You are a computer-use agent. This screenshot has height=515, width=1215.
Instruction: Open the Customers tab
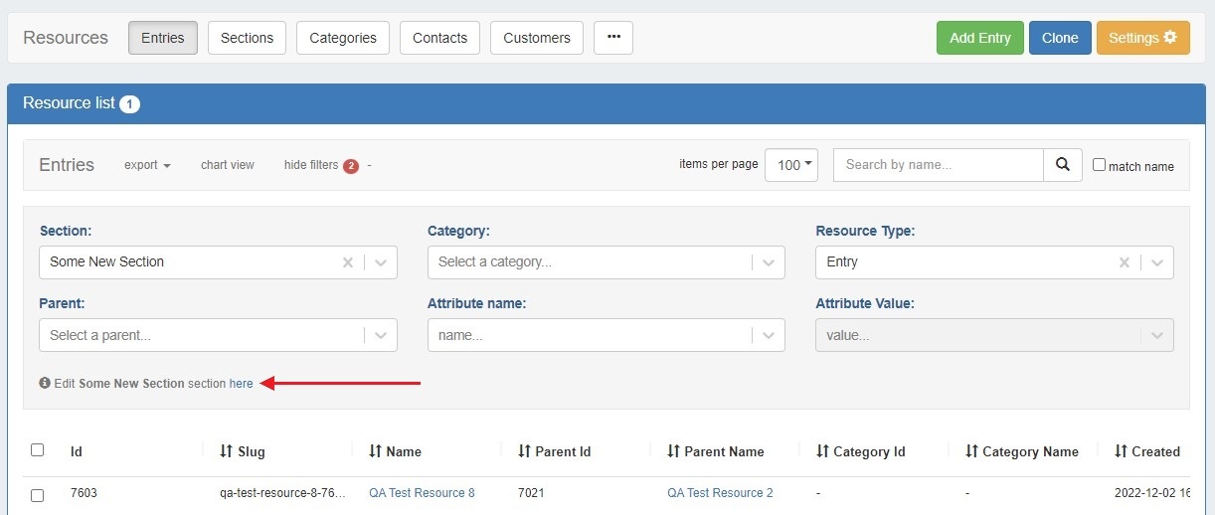point(536,38)
